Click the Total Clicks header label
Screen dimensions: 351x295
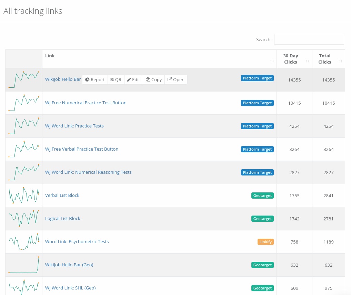(x=324, y=59)
